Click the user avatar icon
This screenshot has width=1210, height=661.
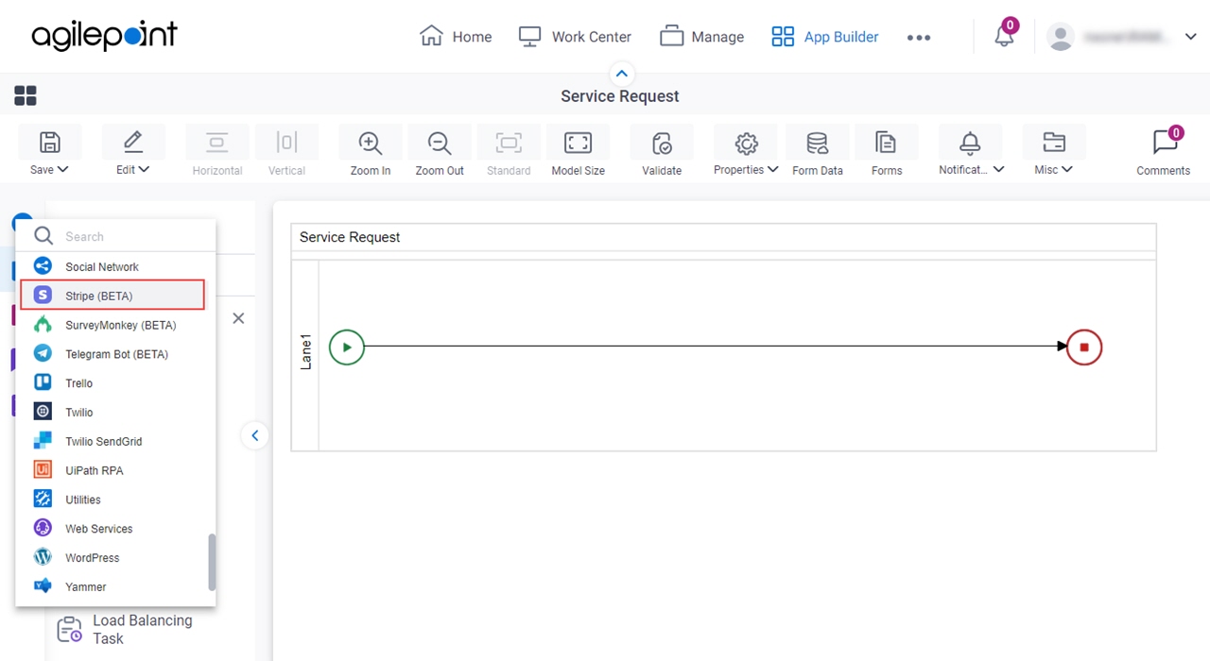(1061, 37)
